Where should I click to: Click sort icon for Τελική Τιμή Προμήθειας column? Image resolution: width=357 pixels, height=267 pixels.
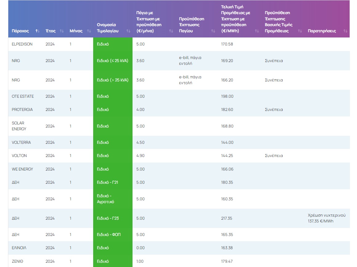[257, 31]
